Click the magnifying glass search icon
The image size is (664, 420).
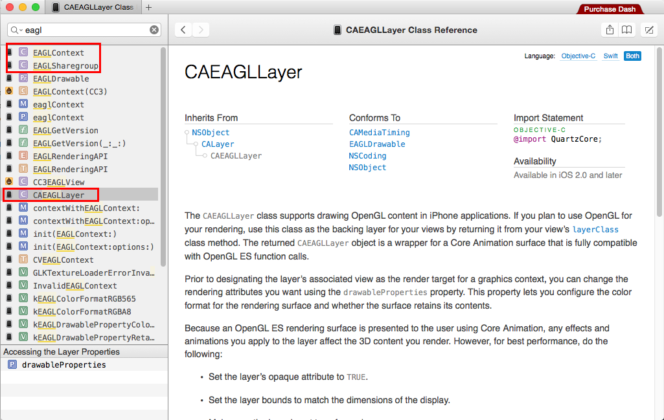(16, 30)
